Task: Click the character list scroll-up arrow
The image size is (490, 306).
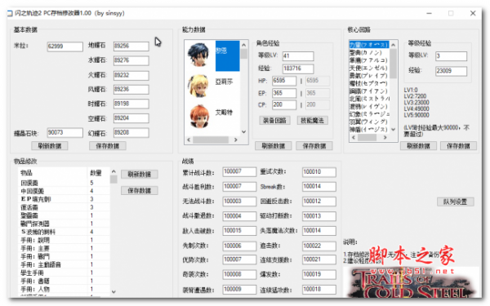Action: click(x=243, y=45)
